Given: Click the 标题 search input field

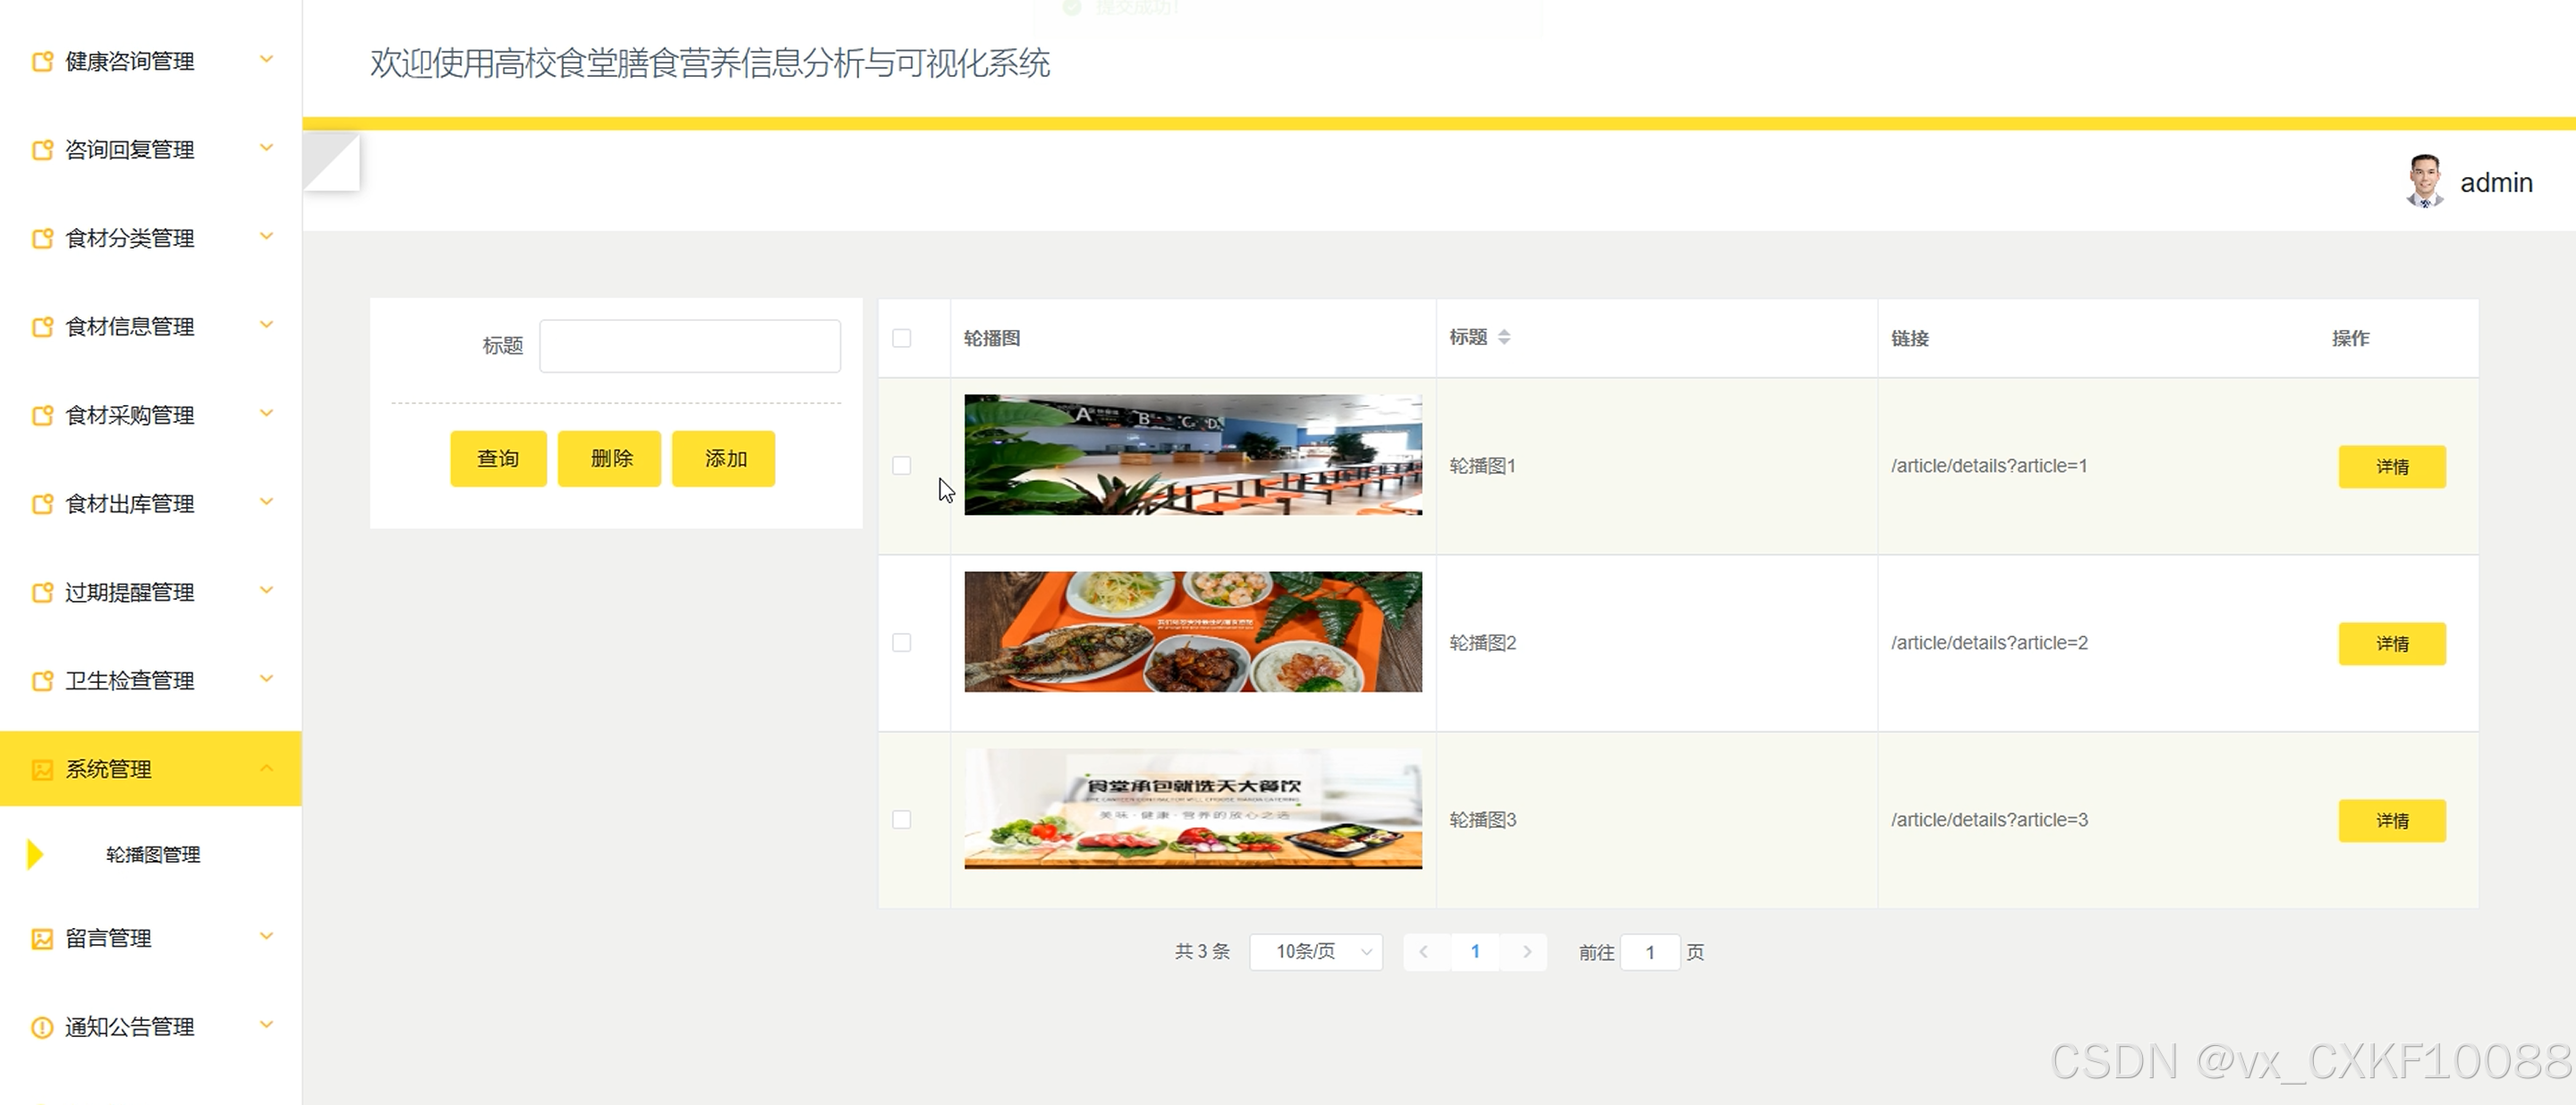Looking at the screenshot, I should (689, 346).
